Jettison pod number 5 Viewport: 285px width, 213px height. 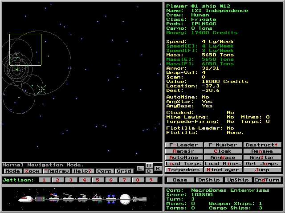click(98, 180)
